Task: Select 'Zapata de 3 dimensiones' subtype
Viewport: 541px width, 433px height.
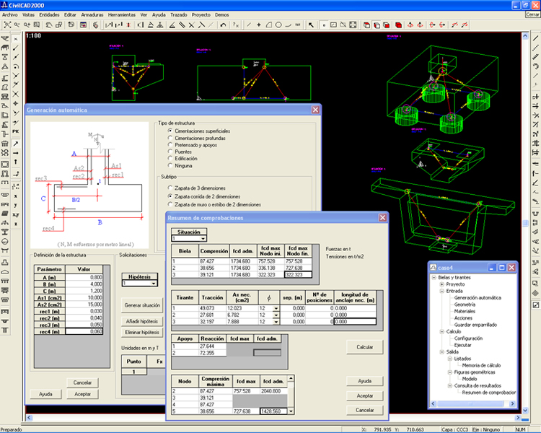Action: click(x=169, y=188)
